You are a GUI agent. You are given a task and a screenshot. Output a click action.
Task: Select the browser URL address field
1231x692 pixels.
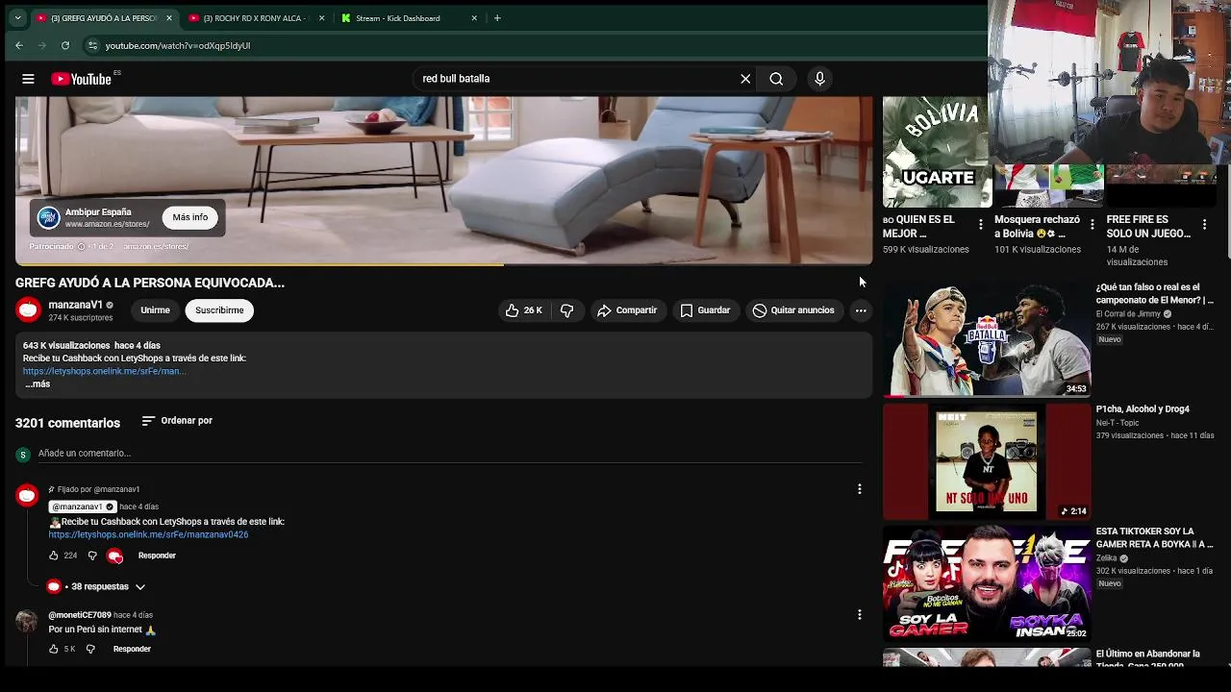(539, 45)
